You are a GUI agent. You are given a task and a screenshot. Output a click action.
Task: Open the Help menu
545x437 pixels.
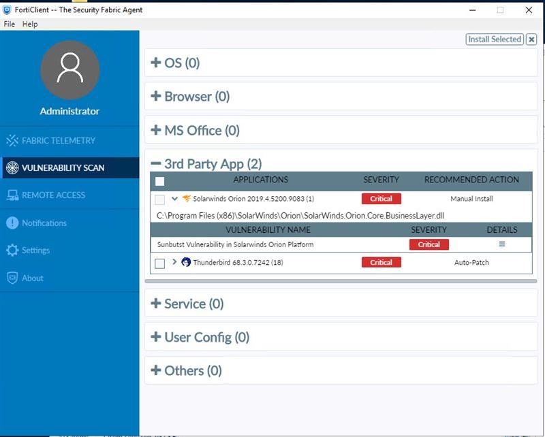click(30, 24)
